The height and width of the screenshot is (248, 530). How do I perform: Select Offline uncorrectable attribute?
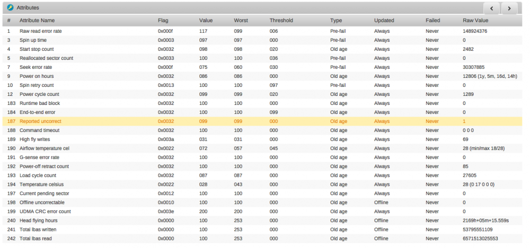point(42,202)
